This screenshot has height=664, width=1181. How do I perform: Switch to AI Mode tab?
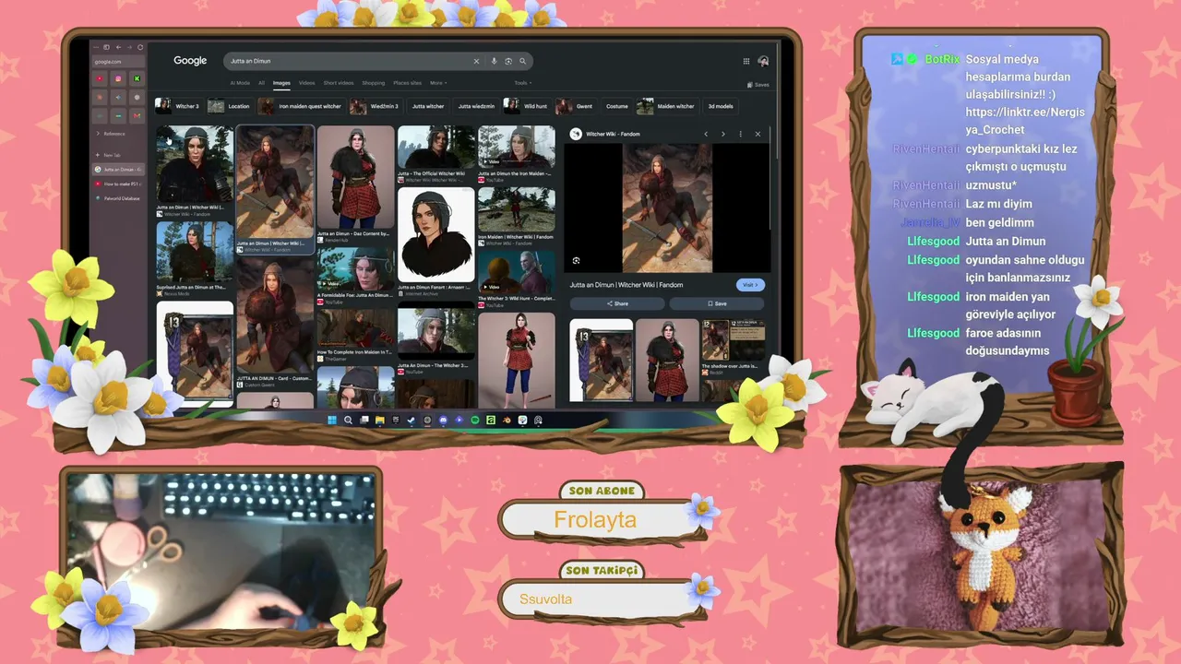[240, 83]
